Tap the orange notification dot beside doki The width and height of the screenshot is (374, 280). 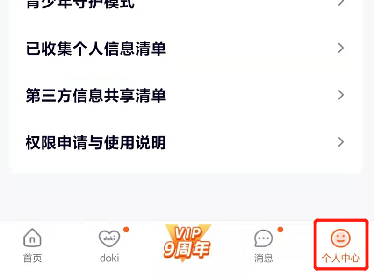click(x=126, y=230)
